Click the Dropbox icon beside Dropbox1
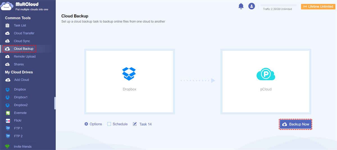 point(8,97)
